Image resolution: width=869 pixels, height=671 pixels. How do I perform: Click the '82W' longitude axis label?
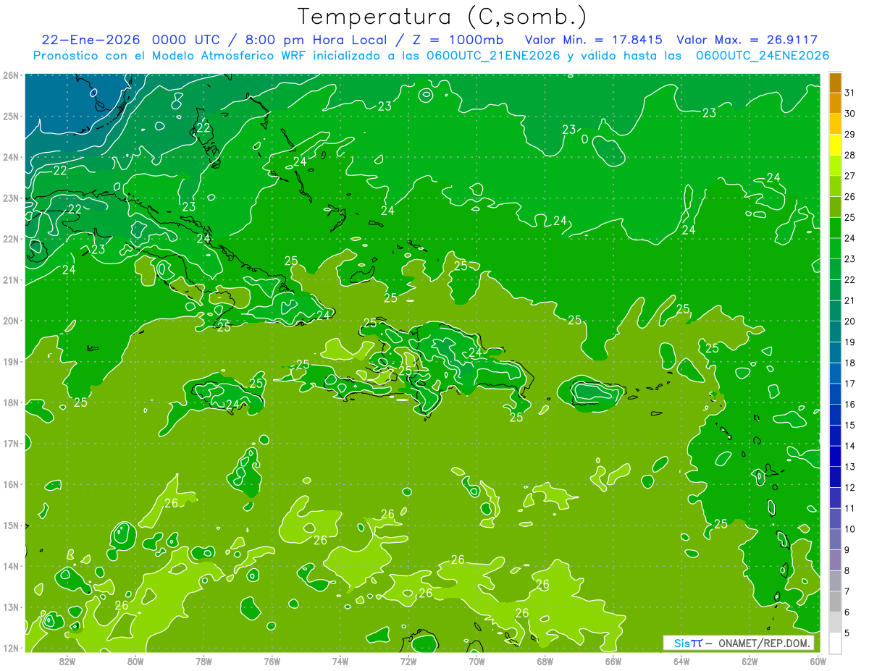pos(67,661)
